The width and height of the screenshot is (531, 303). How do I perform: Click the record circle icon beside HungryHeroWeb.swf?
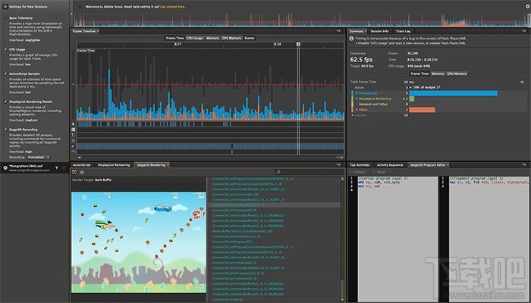point(5,167)
